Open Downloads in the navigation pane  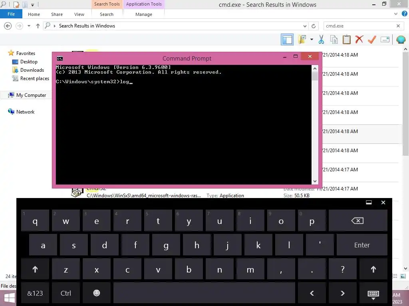[x=32, y=70]
